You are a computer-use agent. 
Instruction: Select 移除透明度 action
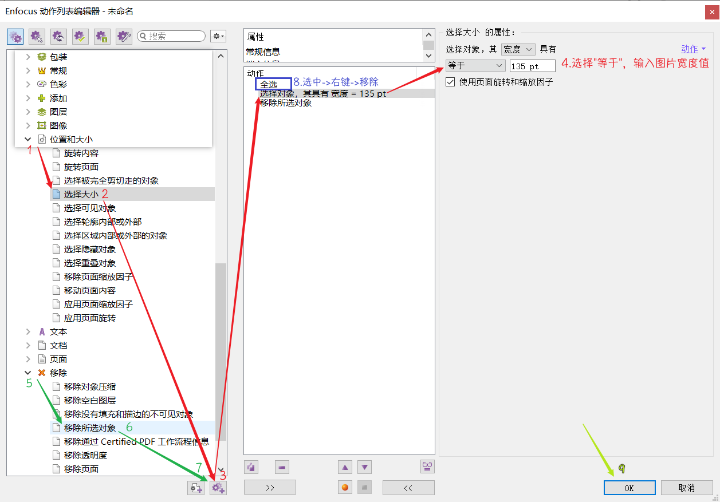point(85,455)
